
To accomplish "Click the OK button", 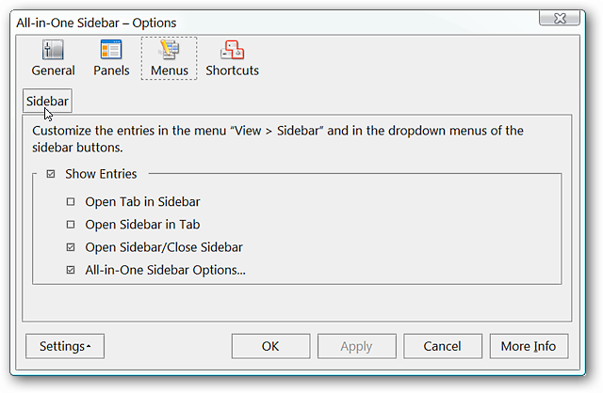I will 270,346.
